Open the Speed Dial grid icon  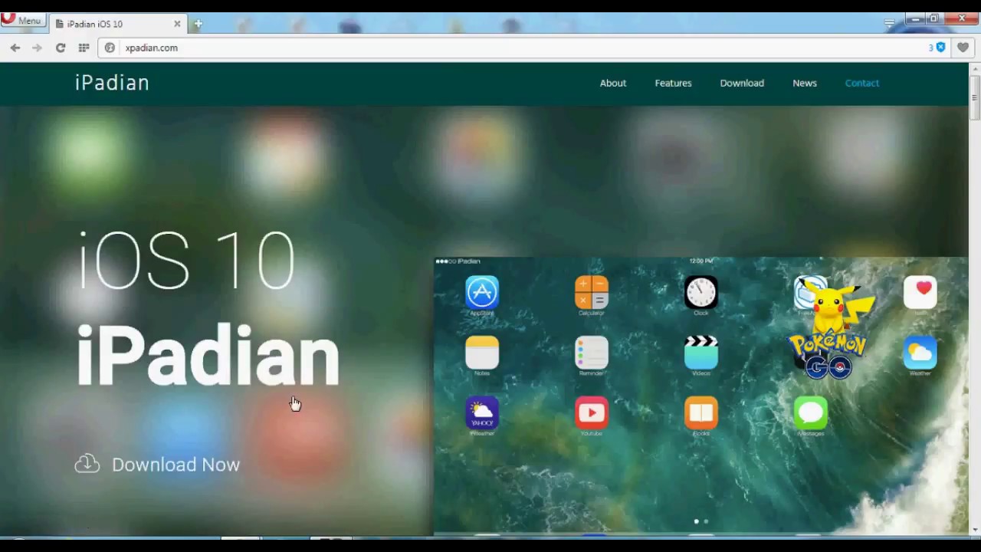tap(84, 48)
